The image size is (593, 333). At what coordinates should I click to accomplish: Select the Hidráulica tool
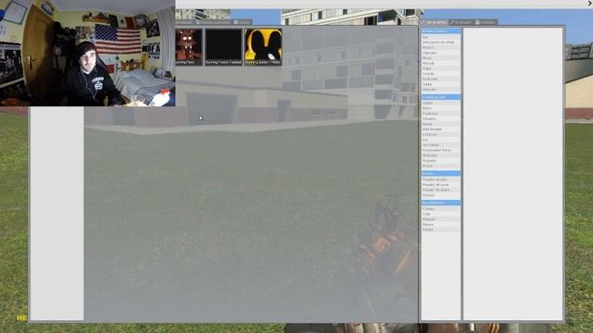coord(441,53)
